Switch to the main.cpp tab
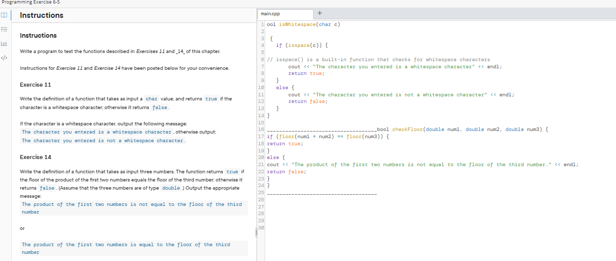Viewport: 616px width, 261px height. click(285, 14)
